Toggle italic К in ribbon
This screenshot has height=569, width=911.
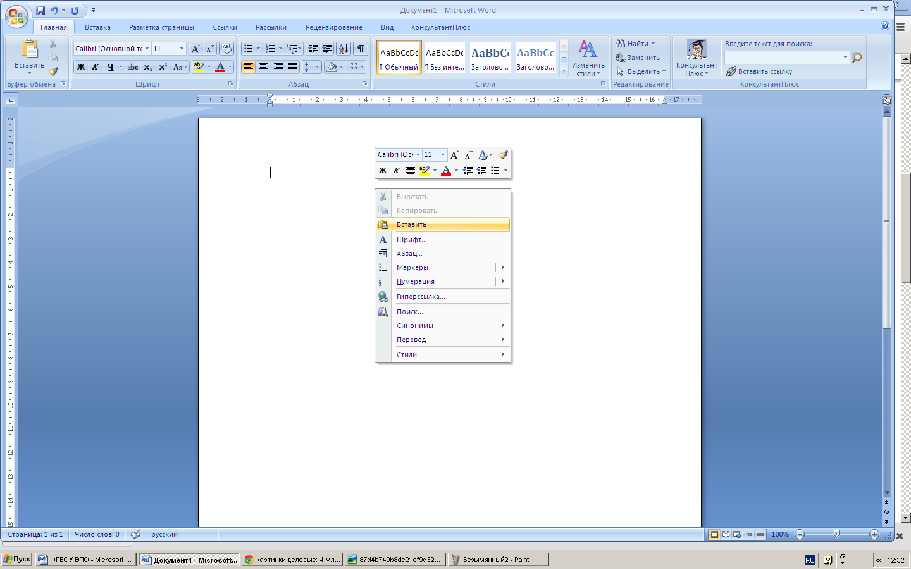(96, 67)
